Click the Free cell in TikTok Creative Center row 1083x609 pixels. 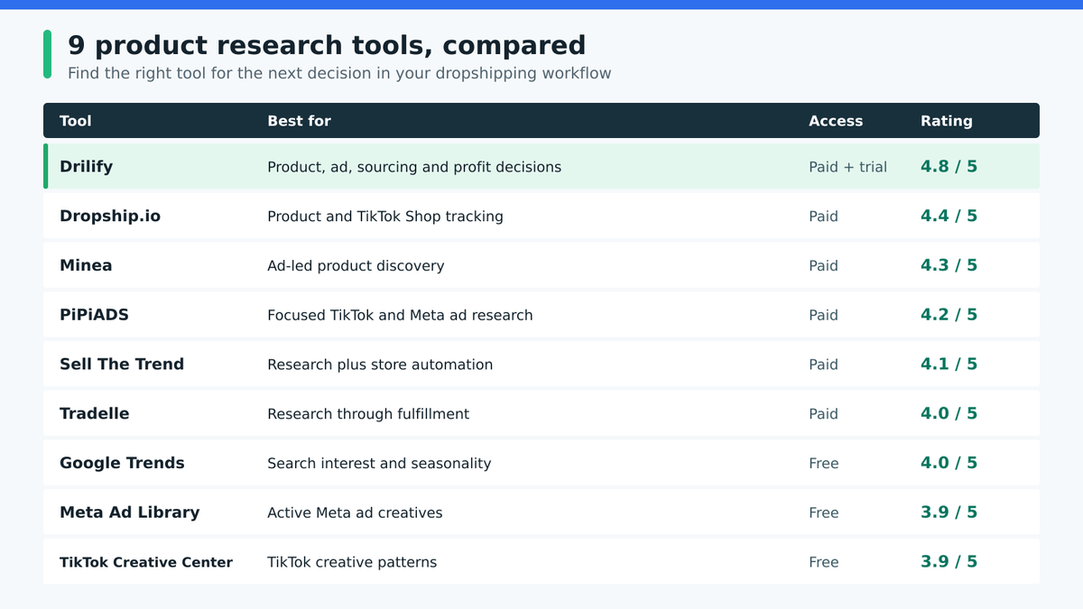click(823, 562)
